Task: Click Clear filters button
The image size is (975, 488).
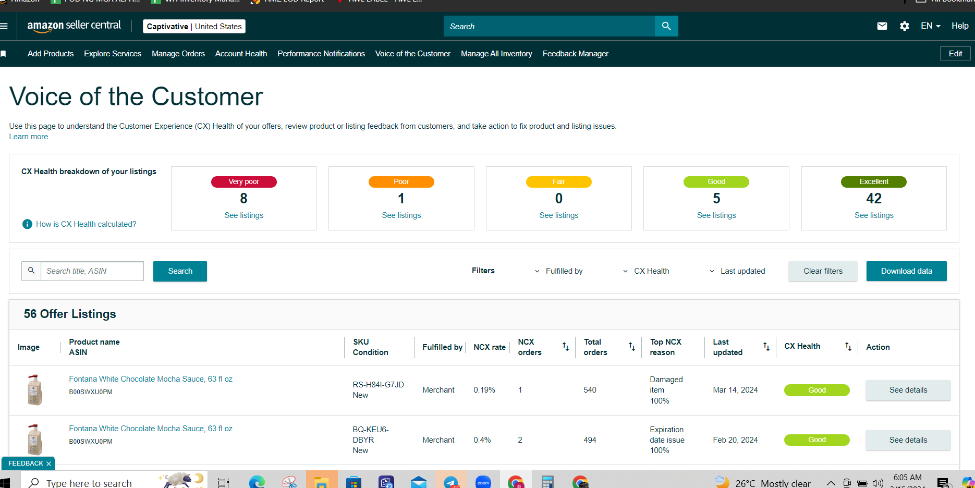Action: (x=823, y=271)
